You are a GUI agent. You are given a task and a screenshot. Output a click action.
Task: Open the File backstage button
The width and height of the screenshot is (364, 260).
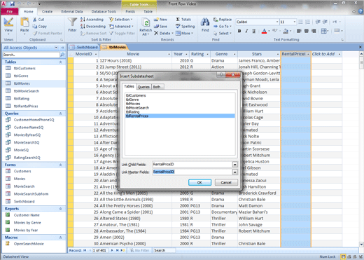(x=10, y=11)
